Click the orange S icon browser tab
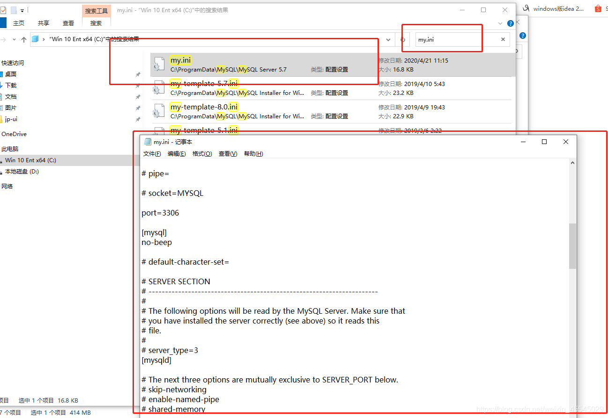608x418 pixels. [x=598, y=8]
